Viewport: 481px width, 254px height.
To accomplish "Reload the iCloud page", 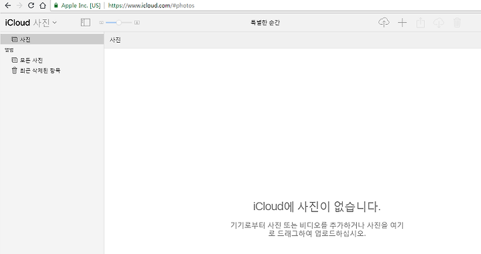I will click(x=31, y=5).
